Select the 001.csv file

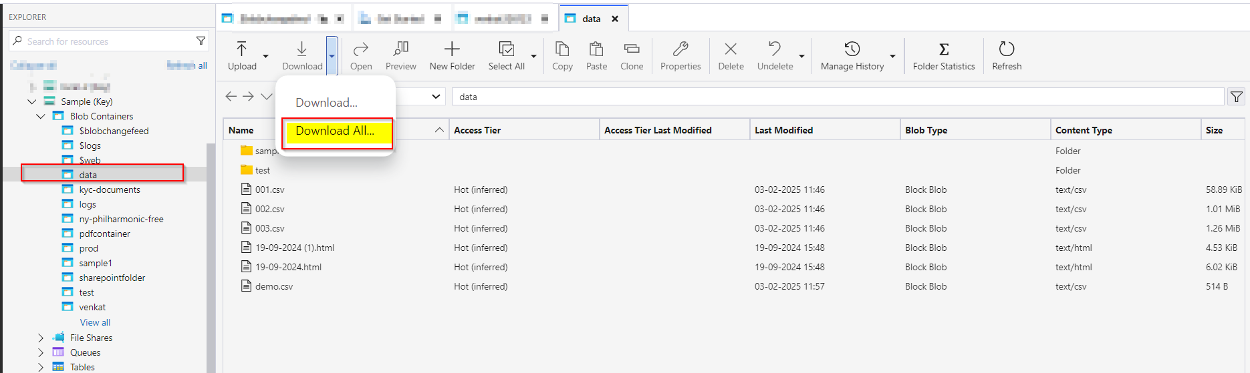(x=734, y=190)
